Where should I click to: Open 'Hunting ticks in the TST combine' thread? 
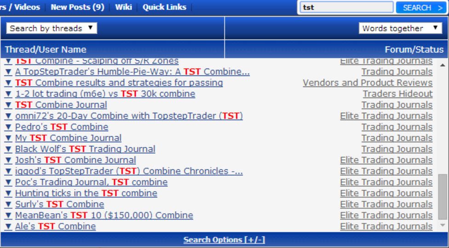point(86,193)
